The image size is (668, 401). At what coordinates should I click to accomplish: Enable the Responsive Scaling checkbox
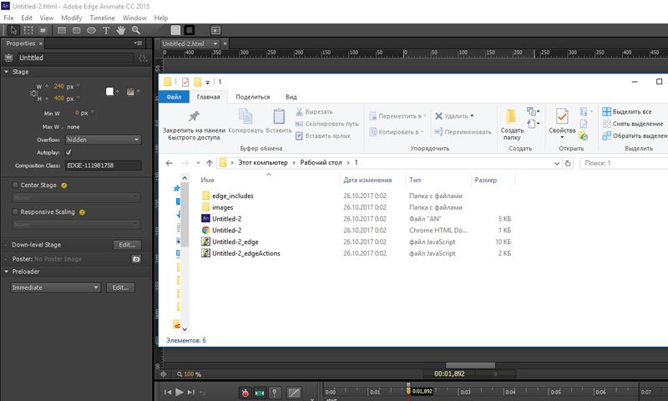tap(15, 212)
